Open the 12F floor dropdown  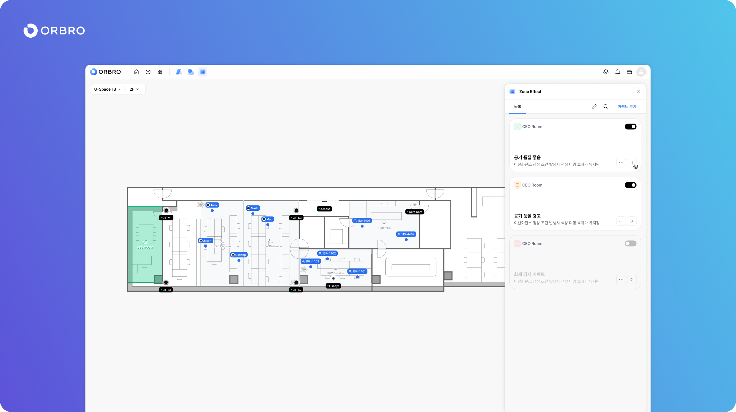(133, 89)
